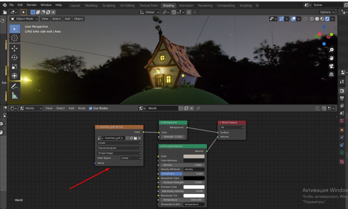Toggle viewport gizmos display
The height and width of the screenshot is (209, 348).
(x=281, y=19)
